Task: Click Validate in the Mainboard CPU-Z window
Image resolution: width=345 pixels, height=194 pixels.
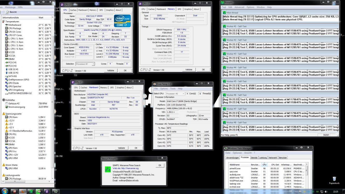Action: pyautogui.click(x=121, y=148)
